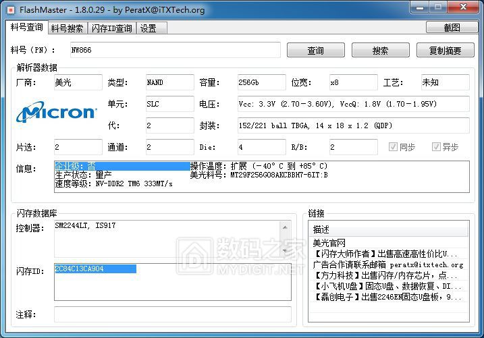This screenshot has height=338, width=484.
Task: Open the 磊创电子 link entry
Action: pyautogui.click(x=387, y=297)
